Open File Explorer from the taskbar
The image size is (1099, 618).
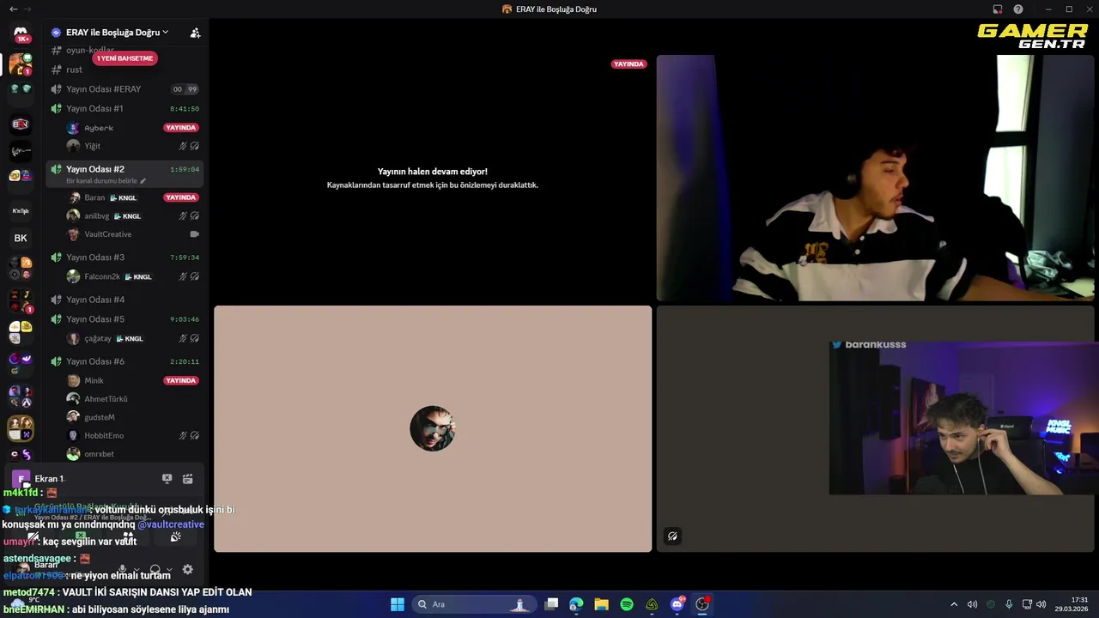pyautogui.click(x=601, y=604)
